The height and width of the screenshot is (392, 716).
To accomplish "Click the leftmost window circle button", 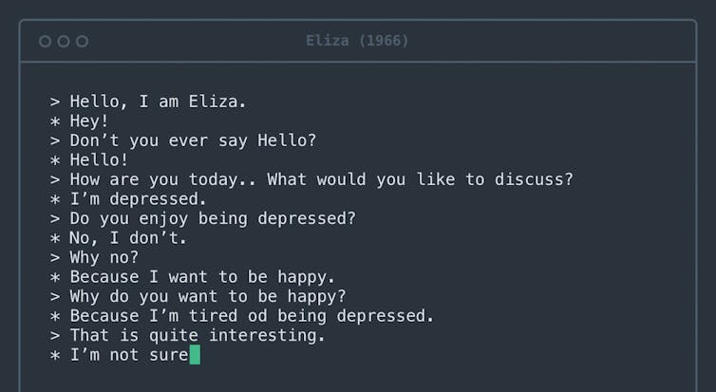I will (x=45, y=41).
